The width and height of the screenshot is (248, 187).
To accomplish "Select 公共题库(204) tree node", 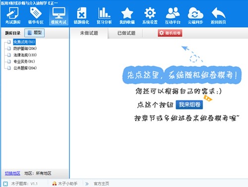I will click(x=25, y=68).
